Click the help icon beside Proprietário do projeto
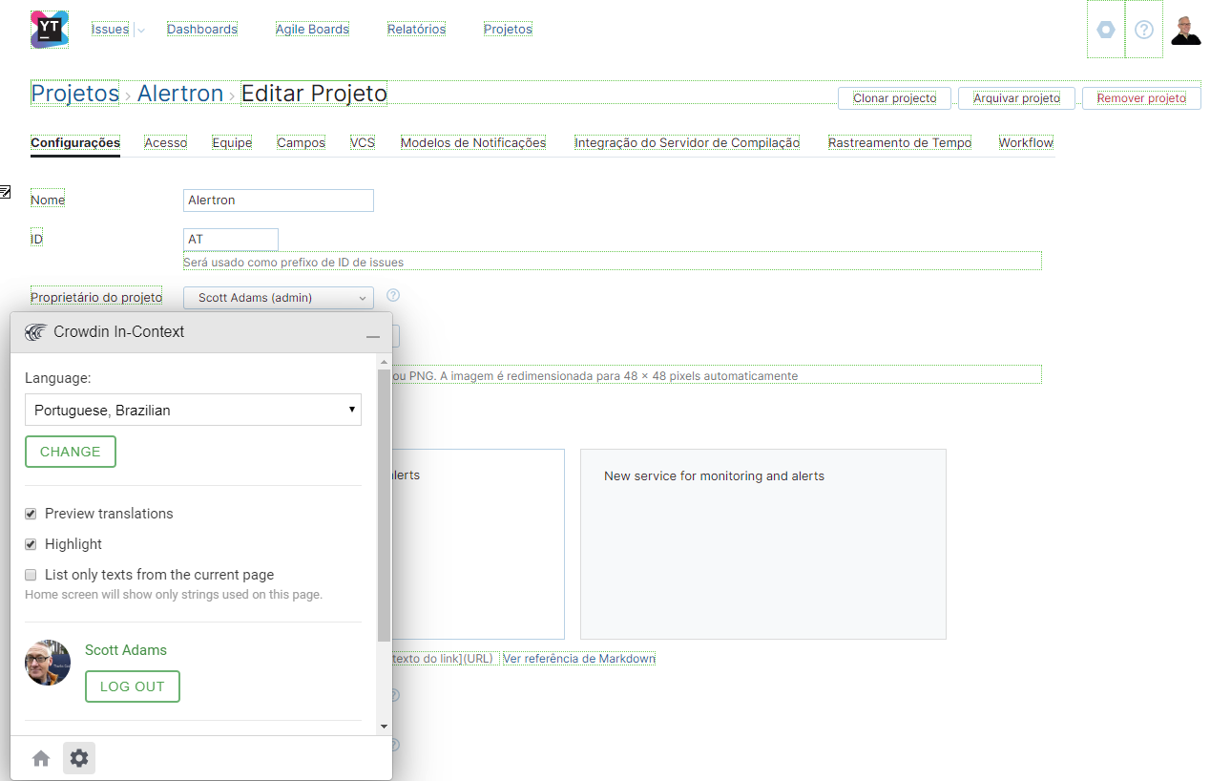 pyautogui.click(x=392, y=296)
